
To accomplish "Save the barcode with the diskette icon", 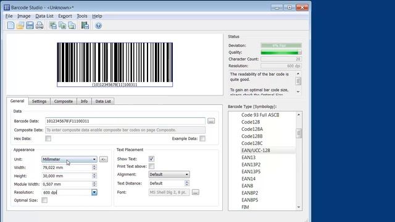I will click(30, 25).
